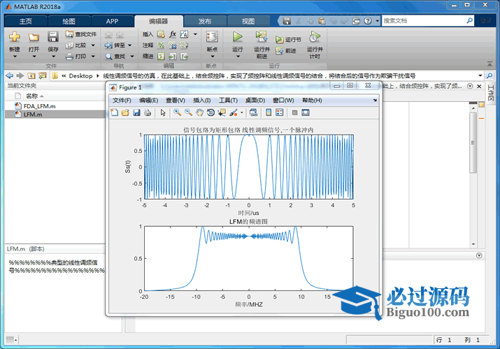Open the 工具(T) menu in Figure 1
The width and height of the screenshot is (500, 349).
[x=228, y=101]
